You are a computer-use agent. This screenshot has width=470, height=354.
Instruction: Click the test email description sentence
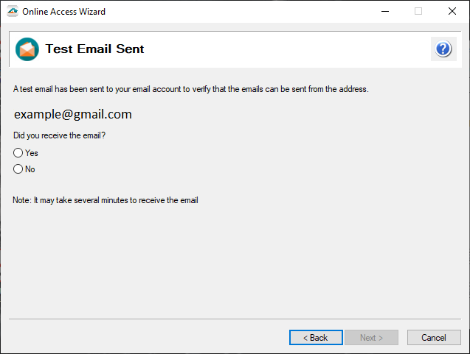(x=190, y=89)
